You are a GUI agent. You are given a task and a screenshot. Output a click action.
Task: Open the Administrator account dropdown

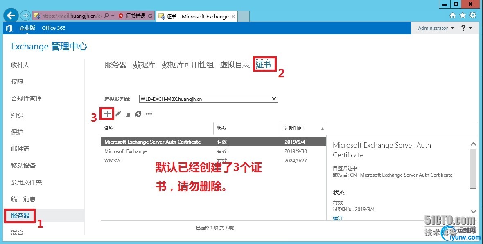coord(436,28)
